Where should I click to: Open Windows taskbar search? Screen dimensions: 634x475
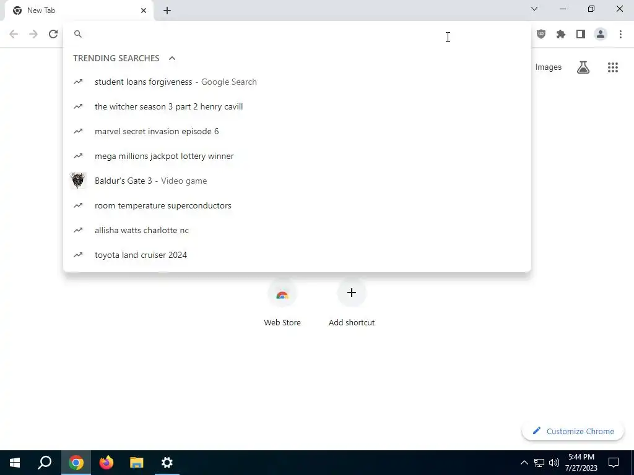(x=45, y=463)
